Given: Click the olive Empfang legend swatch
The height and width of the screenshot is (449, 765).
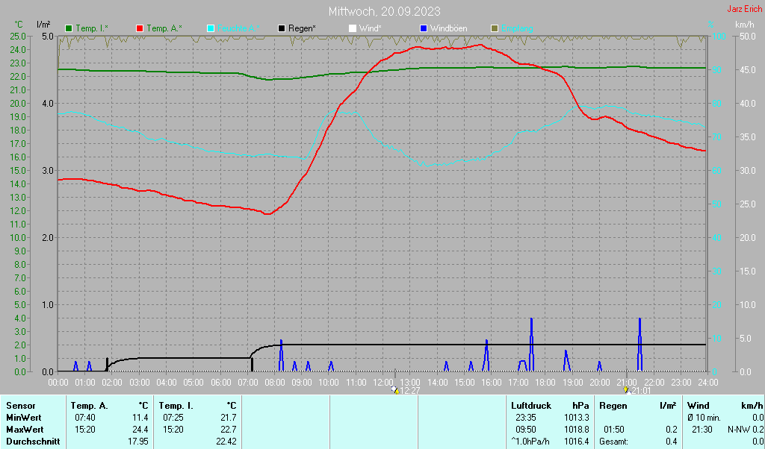Looking at the screenshot, I should click(x=495, y=29).
